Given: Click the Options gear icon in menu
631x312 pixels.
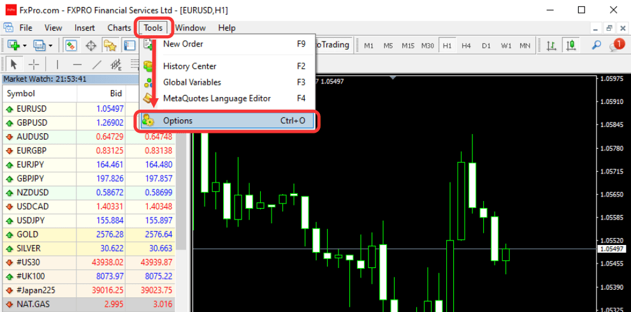Looking at the screenshot, I should [x=149, y=120].
